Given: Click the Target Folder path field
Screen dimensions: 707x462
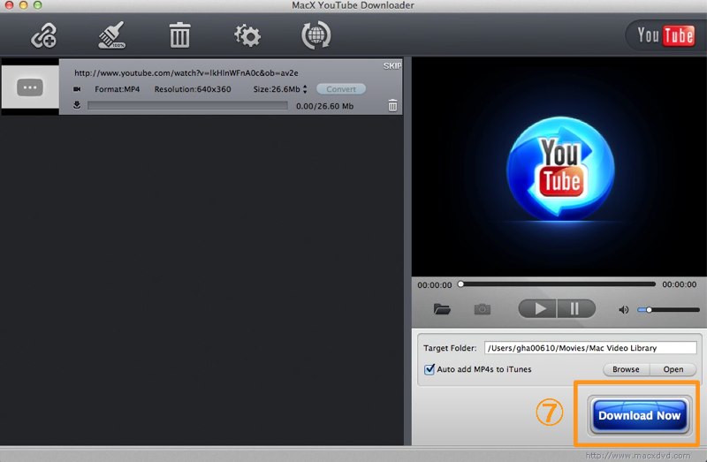Looking at the screenshot, I should (x=590, y=348).
